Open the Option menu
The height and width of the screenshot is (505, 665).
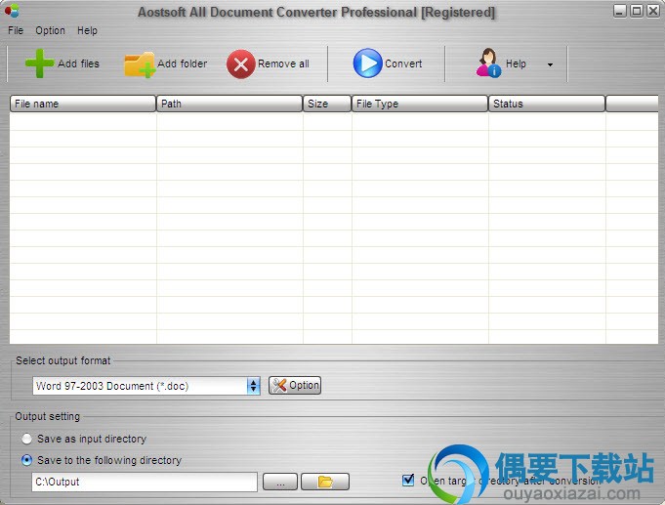50,30
